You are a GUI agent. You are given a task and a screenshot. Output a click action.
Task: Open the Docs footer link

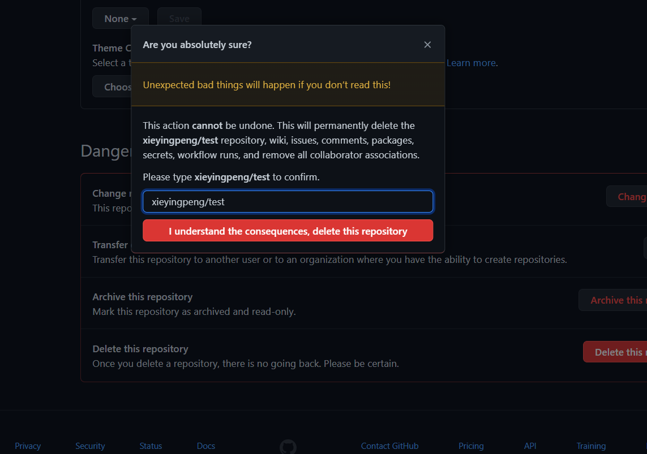tap(206, 446)
